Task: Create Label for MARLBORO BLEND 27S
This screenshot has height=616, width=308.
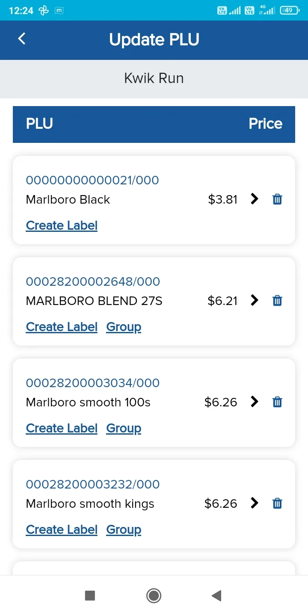Action: [62, 327]
